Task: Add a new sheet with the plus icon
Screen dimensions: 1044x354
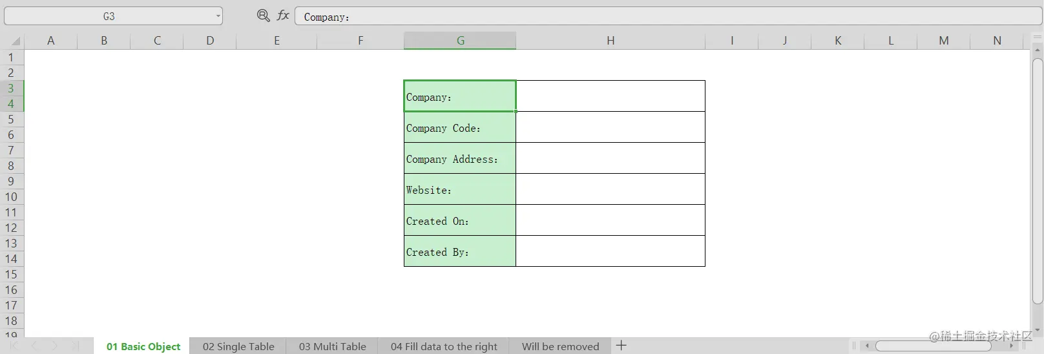Action: click(621, 346)
